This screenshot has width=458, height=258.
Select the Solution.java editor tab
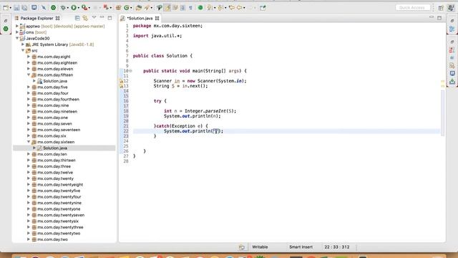coord(140,18)
